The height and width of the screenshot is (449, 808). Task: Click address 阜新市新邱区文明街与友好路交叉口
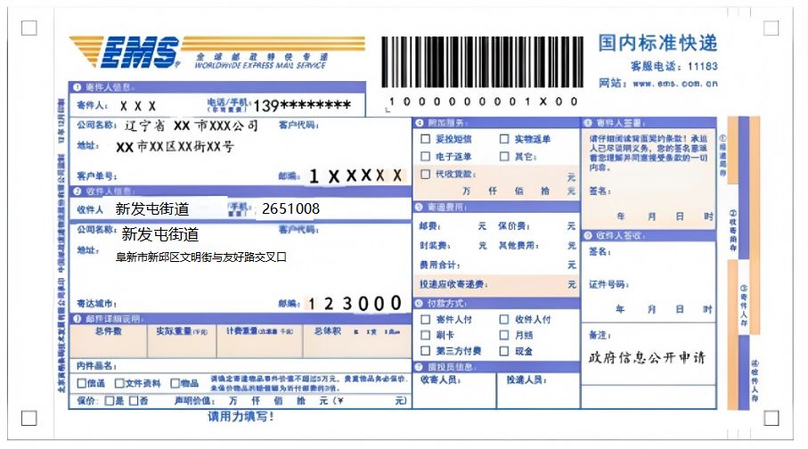click(x=201, y=257)
